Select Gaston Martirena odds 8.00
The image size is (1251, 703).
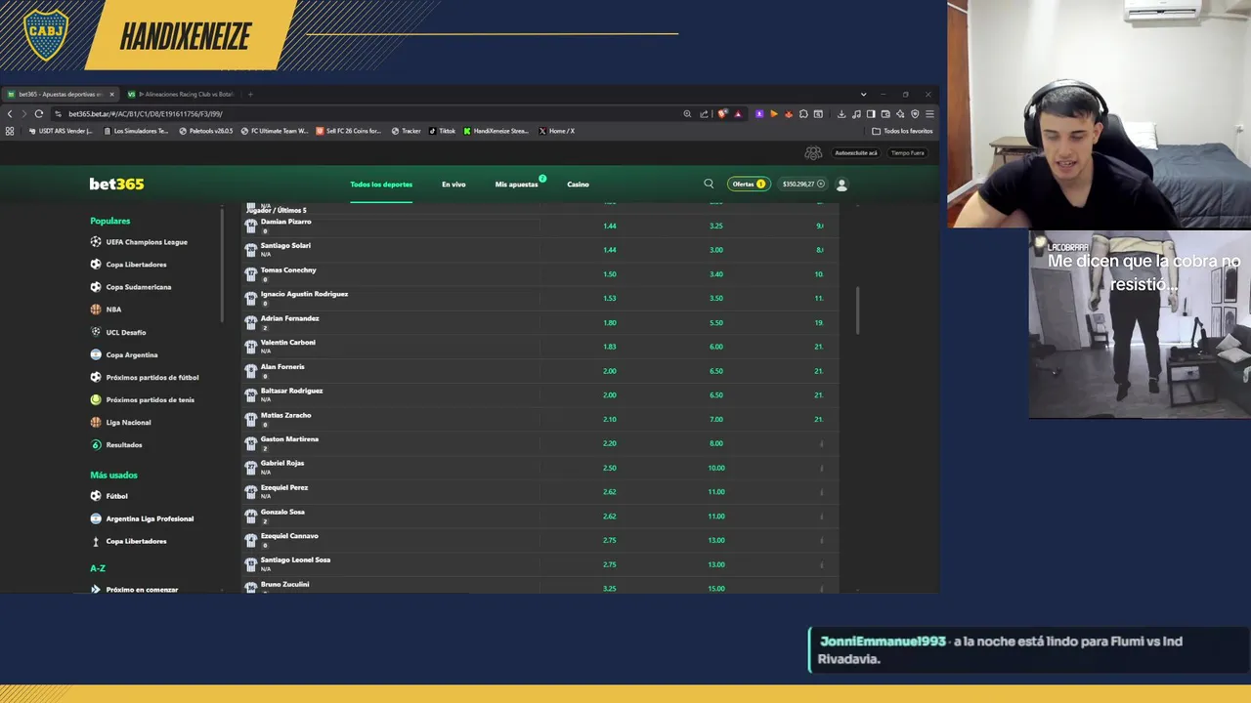pyautogui.click(x=716, y=443)
